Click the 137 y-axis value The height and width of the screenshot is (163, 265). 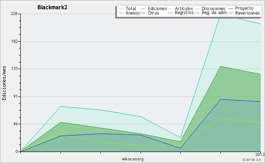pos(15,69)
